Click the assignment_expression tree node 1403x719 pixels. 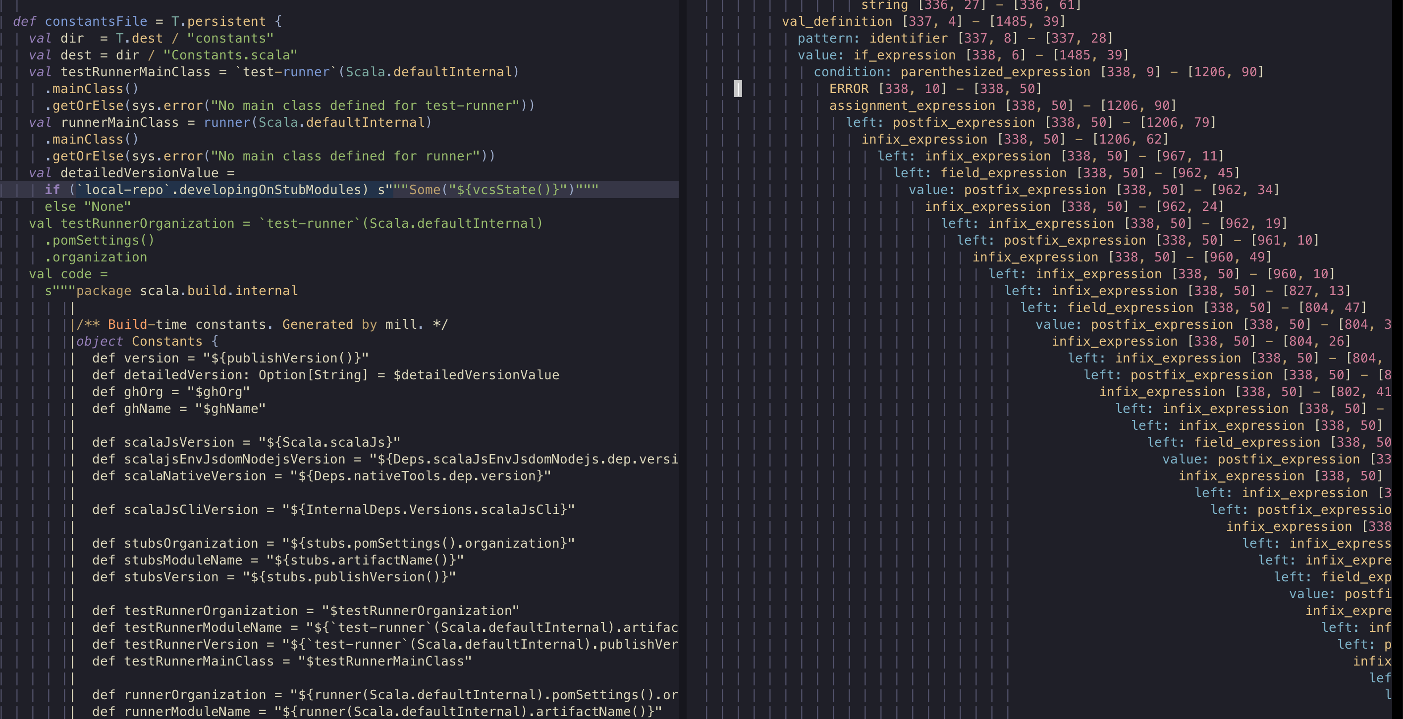pyautogui.click(x=912, y=105)
